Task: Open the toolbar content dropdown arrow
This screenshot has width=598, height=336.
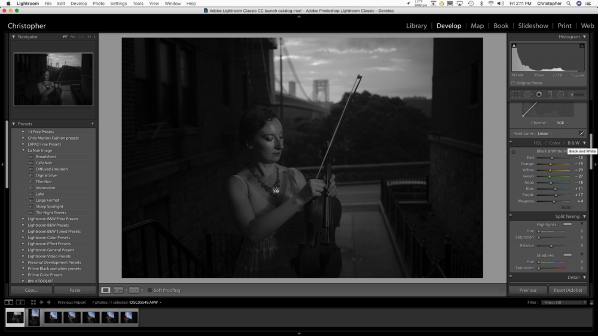Action: (501, 290)
